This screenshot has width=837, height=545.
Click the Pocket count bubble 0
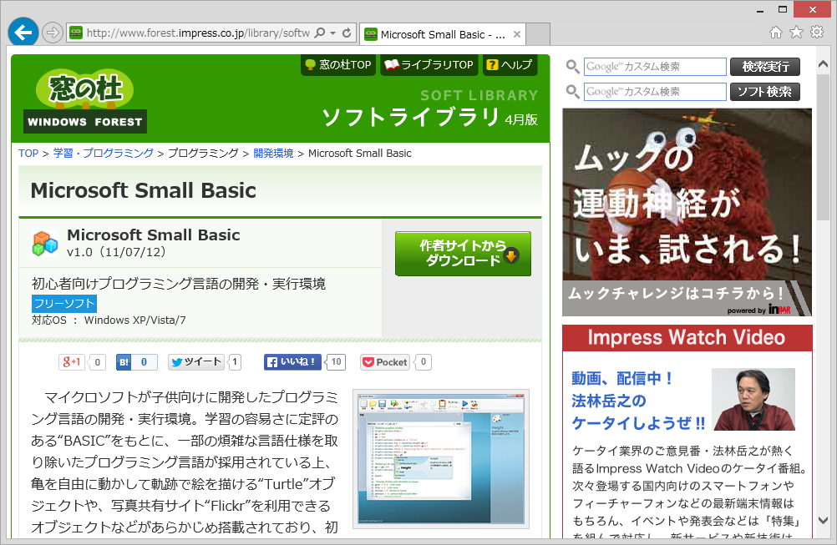pyautogui.click(x=424, y=362)
